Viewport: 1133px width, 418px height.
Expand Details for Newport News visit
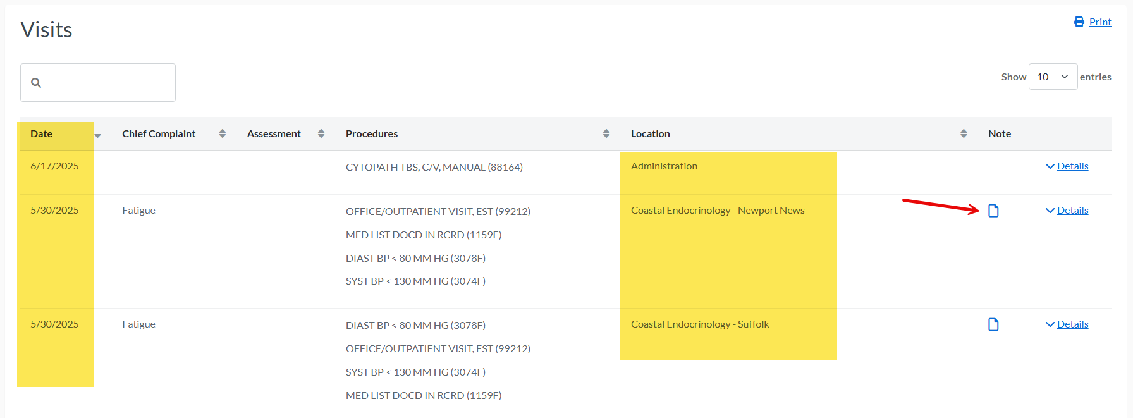[x=1067, y=211]
